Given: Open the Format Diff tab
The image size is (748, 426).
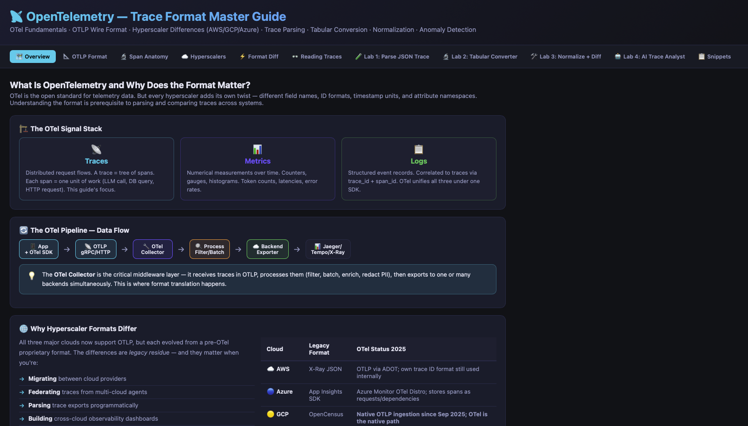Looking at the screenshot, I should coord(259,57).
